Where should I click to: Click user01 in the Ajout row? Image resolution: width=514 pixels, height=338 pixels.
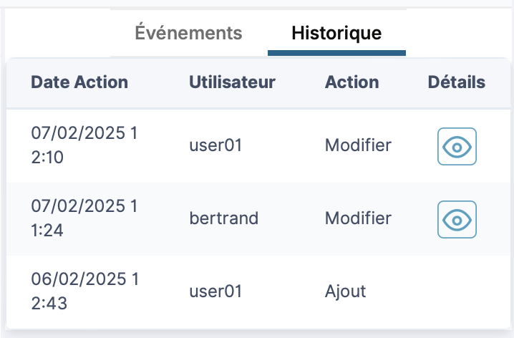click(x=215, y=292)
